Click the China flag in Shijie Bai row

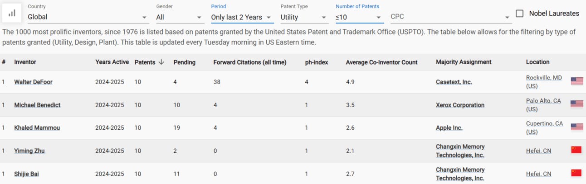pyautogui.click(x=576, y=173)
